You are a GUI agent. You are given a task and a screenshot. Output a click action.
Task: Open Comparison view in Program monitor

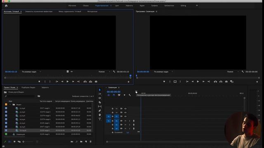pyautogui.click(x=232, y=81)
